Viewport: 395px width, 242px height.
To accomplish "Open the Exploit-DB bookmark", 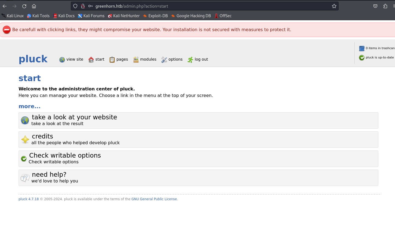I will click(155, 16).
